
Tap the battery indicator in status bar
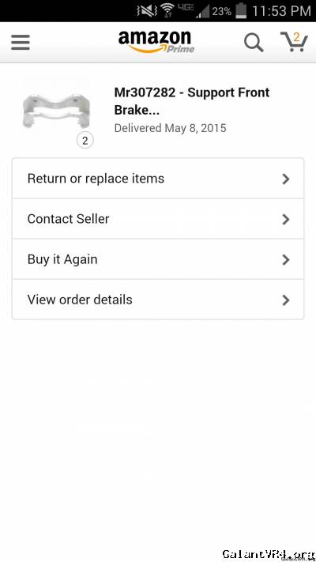tap(242, 11)
